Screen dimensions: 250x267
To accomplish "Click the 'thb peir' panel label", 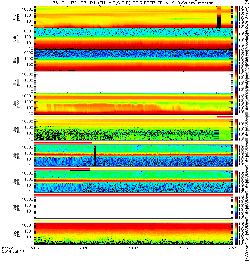I will pos(16,156).
